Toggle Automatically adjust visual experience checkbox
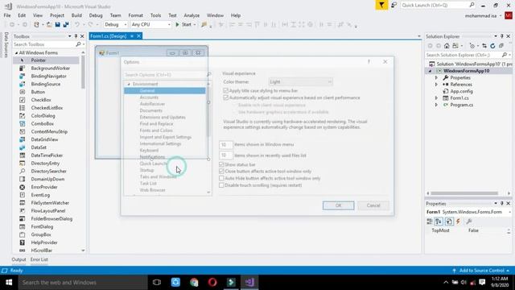This screenshot has width=515, height=290. [225, 97]
